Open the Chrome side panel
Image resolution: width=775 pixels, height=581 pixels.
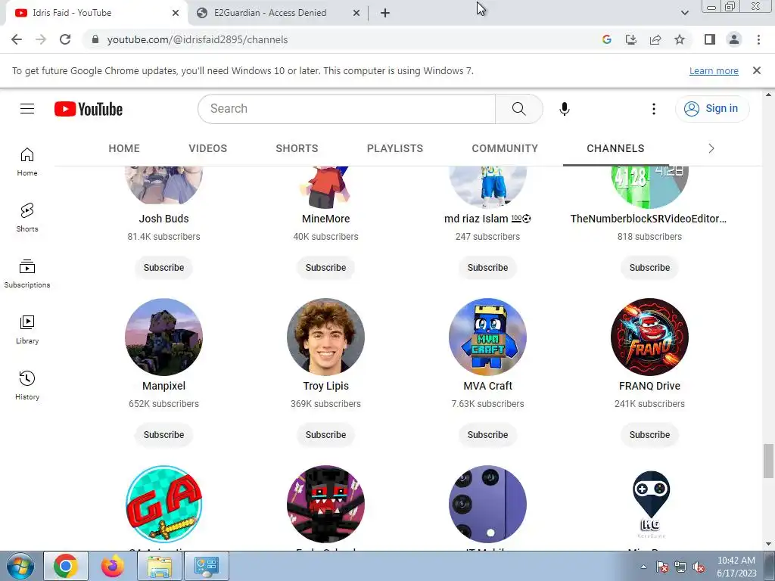[710, 39]
